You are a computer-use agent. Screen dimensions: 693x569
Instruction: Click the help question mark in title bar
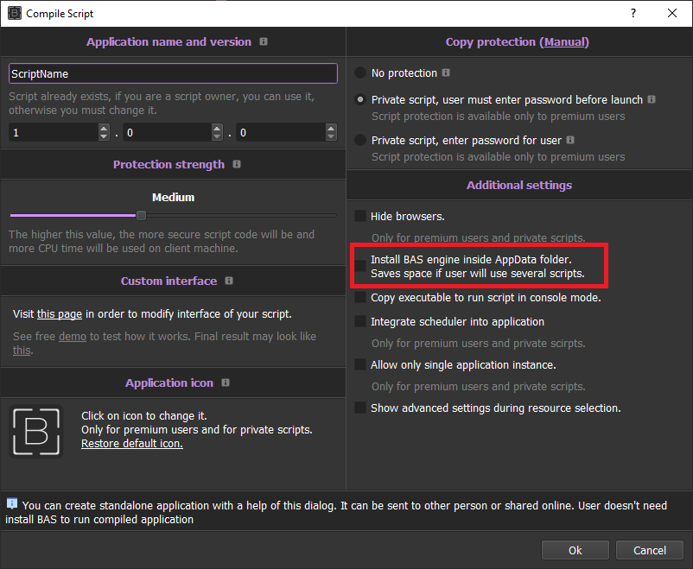point(633,13)
